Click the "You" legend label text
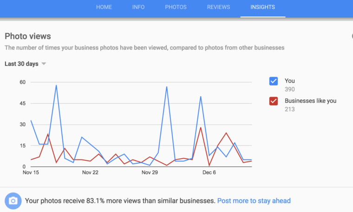This screenshot has height=212, width=353. pyautogui.click(x=289, y=81)
